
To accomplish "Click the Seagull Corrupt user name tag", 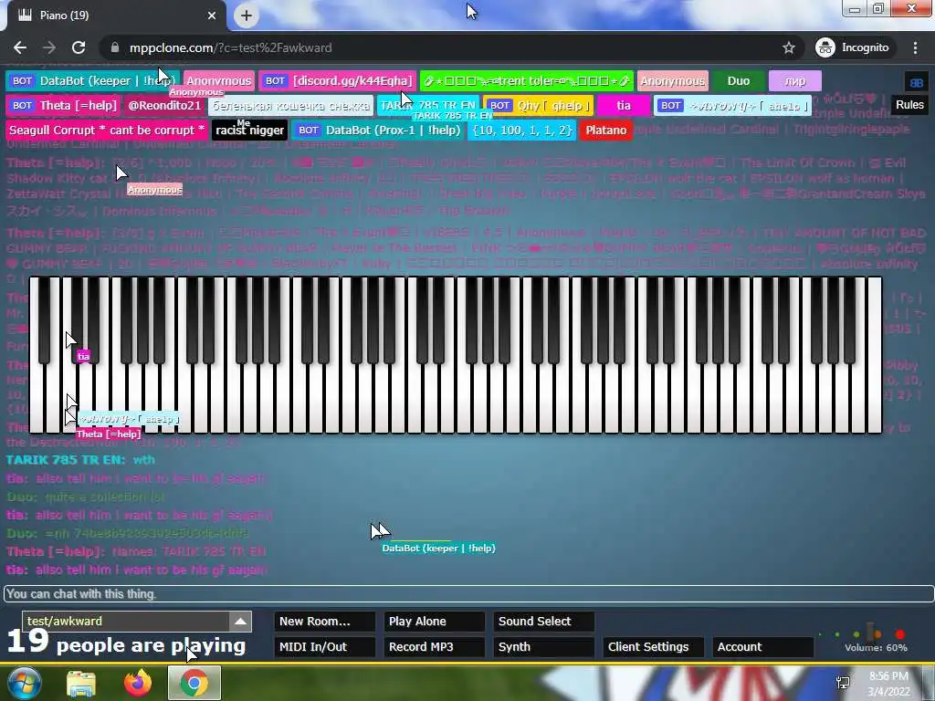I will click(x=107, y=130).
